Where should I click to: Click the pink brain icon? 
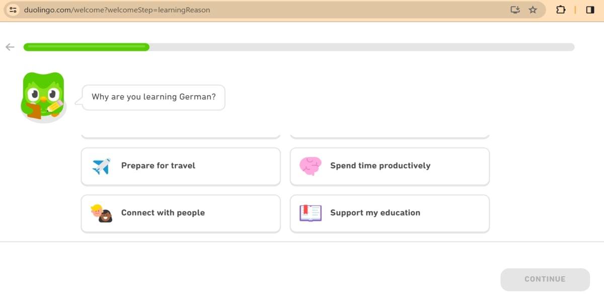311,166
